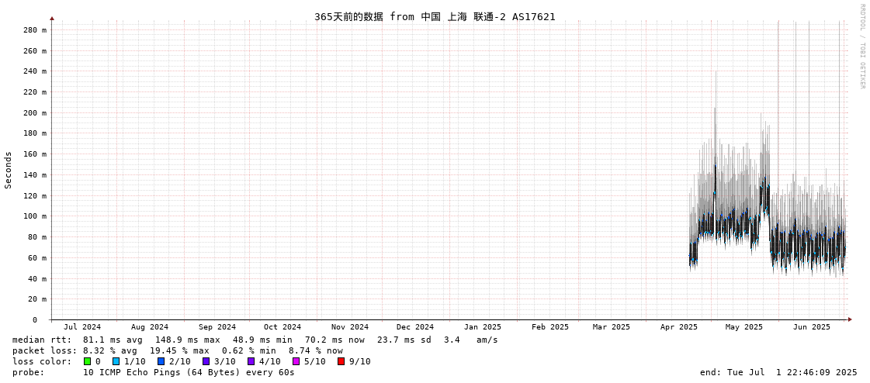Screen dimensions: 870x383
Task: Click the "8.32 % avg" packet loss value
Action: [x=113, y=350]
